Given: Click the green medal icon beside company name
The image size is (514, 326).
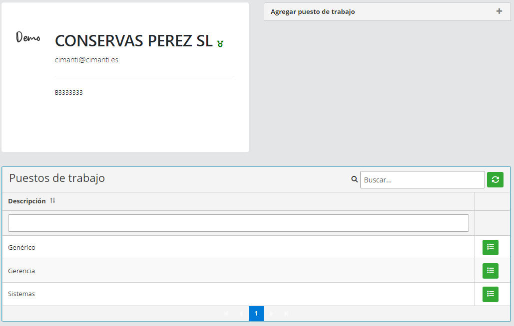Looking at the screenshot, I should click(x=220, y=44).
